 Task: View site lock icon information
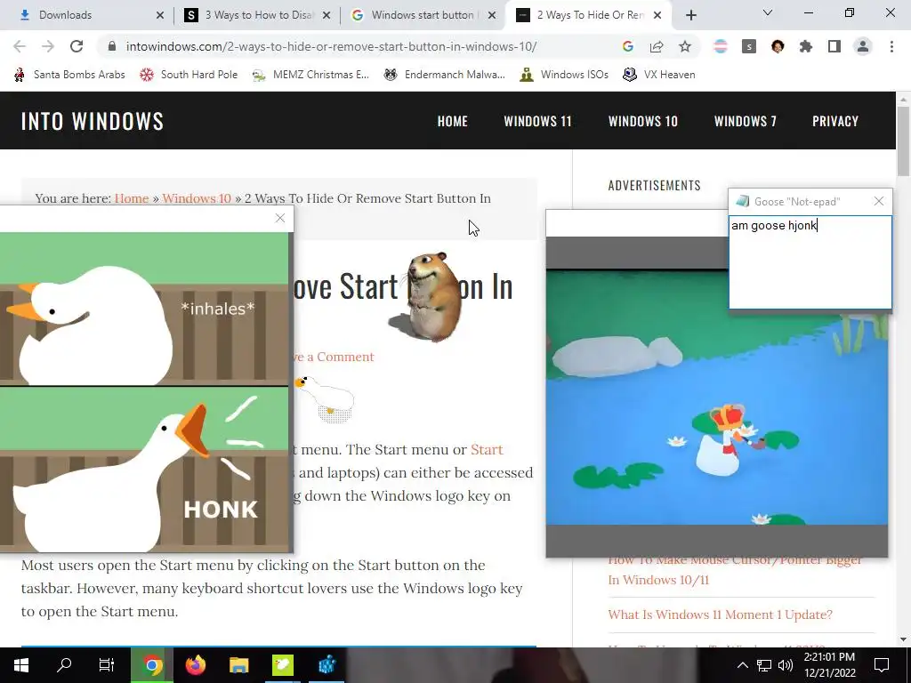click(x=112, y=46)
